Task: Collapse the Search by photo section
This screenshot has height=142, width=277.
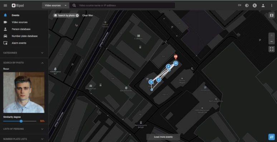Action: coord(24,63)
